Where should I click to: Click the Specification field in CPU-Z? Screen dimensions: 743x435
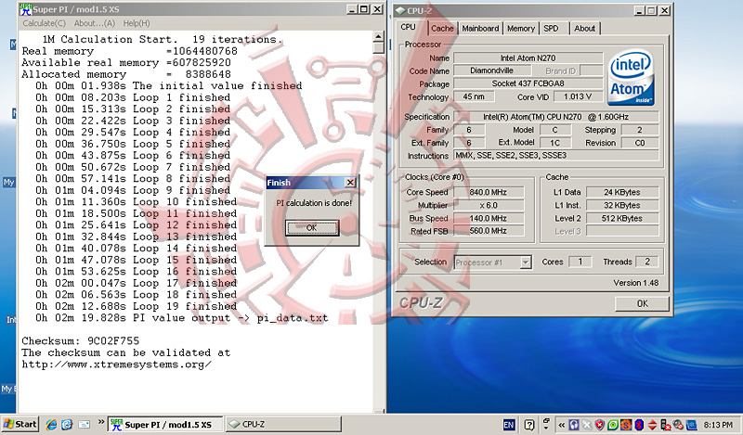click(555, 117)
